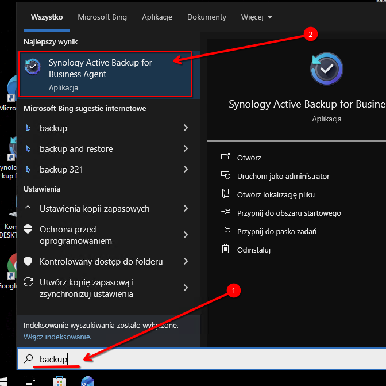Expand the 'backup 321' suggestion arrow

coord(186,170)
